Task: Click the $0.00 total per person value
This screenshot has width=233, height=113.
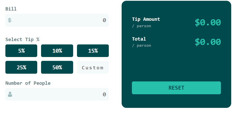Action: 208,42
